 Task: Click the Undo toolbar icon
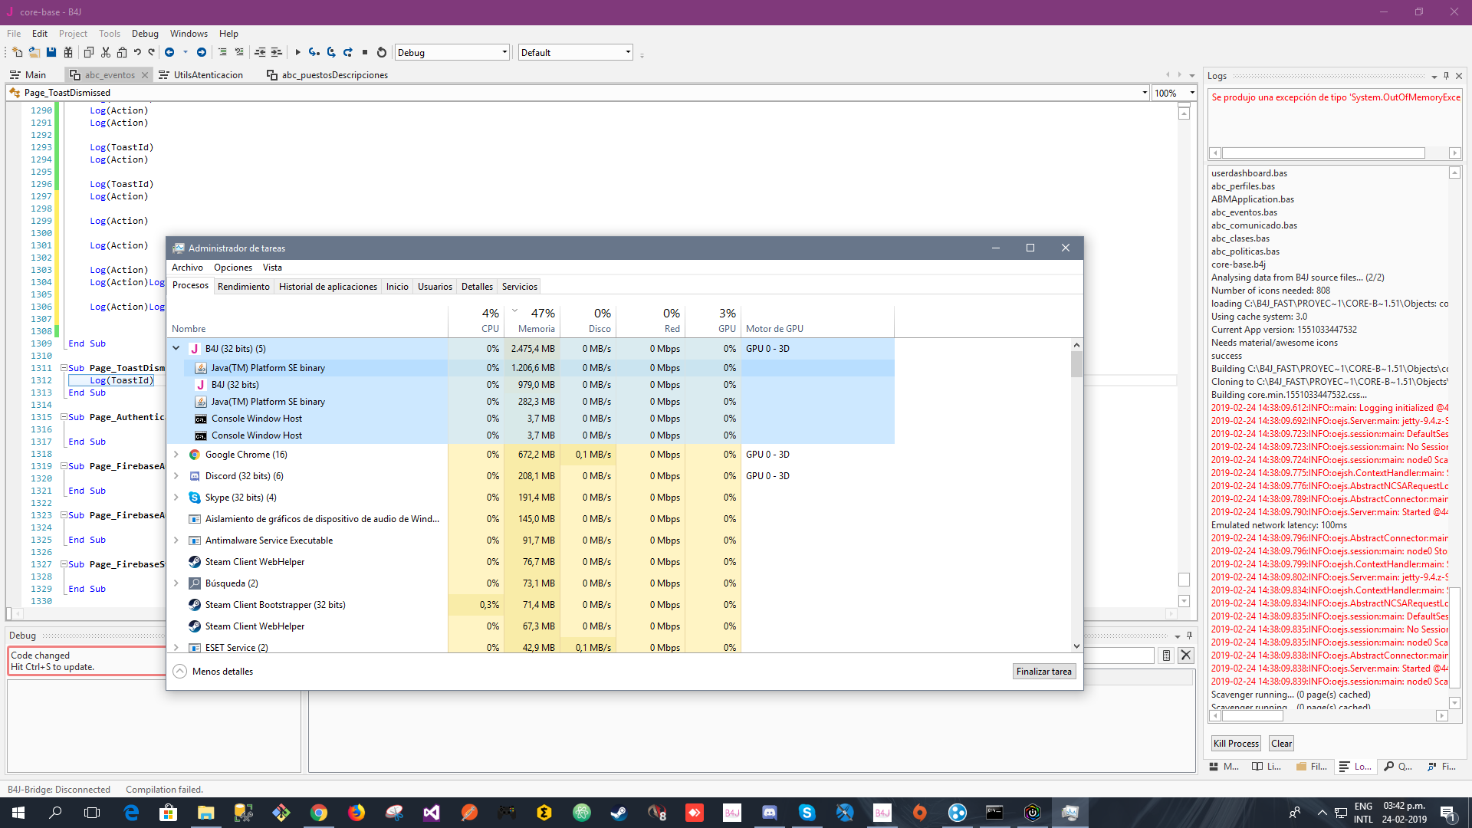pyautogui.click(x=137, y=52)
